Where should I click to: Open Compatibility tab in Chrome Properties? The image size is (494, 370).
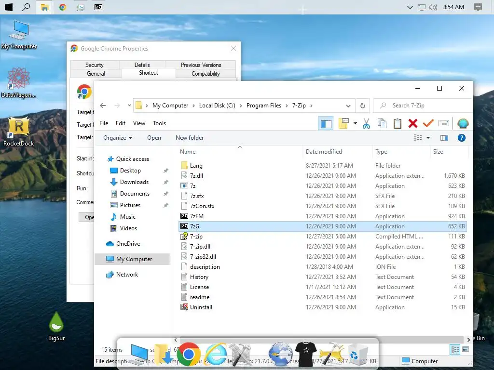pyautogui.click(x=206, y=74)
